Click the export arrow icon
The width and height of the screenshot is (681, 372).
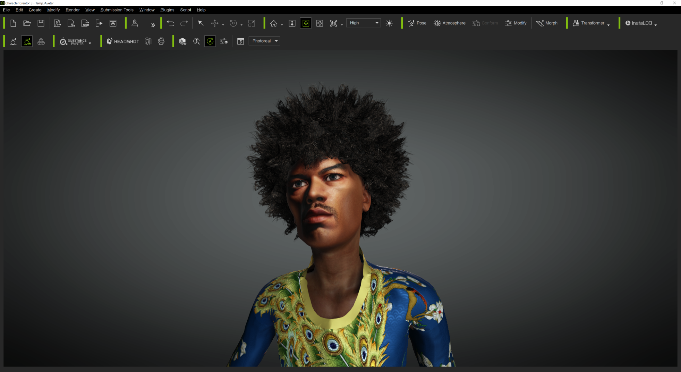click(x=99, y=23)
